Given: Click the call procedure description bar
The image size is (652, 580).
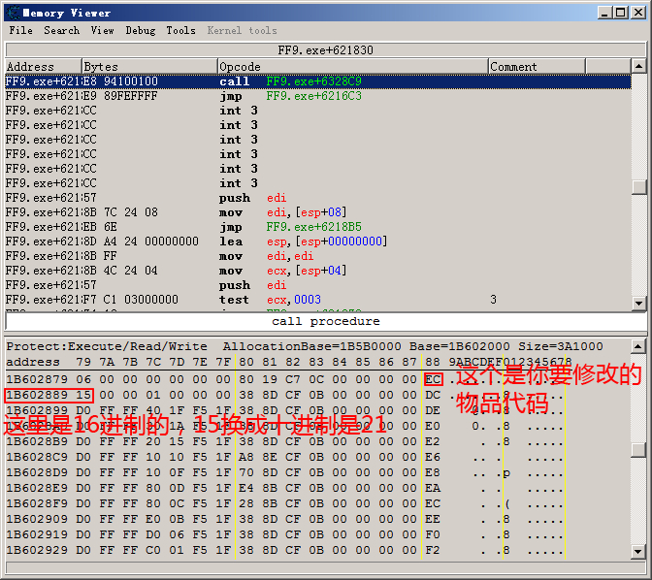Looking at the screenshot, I should click(x=326, y=321).
